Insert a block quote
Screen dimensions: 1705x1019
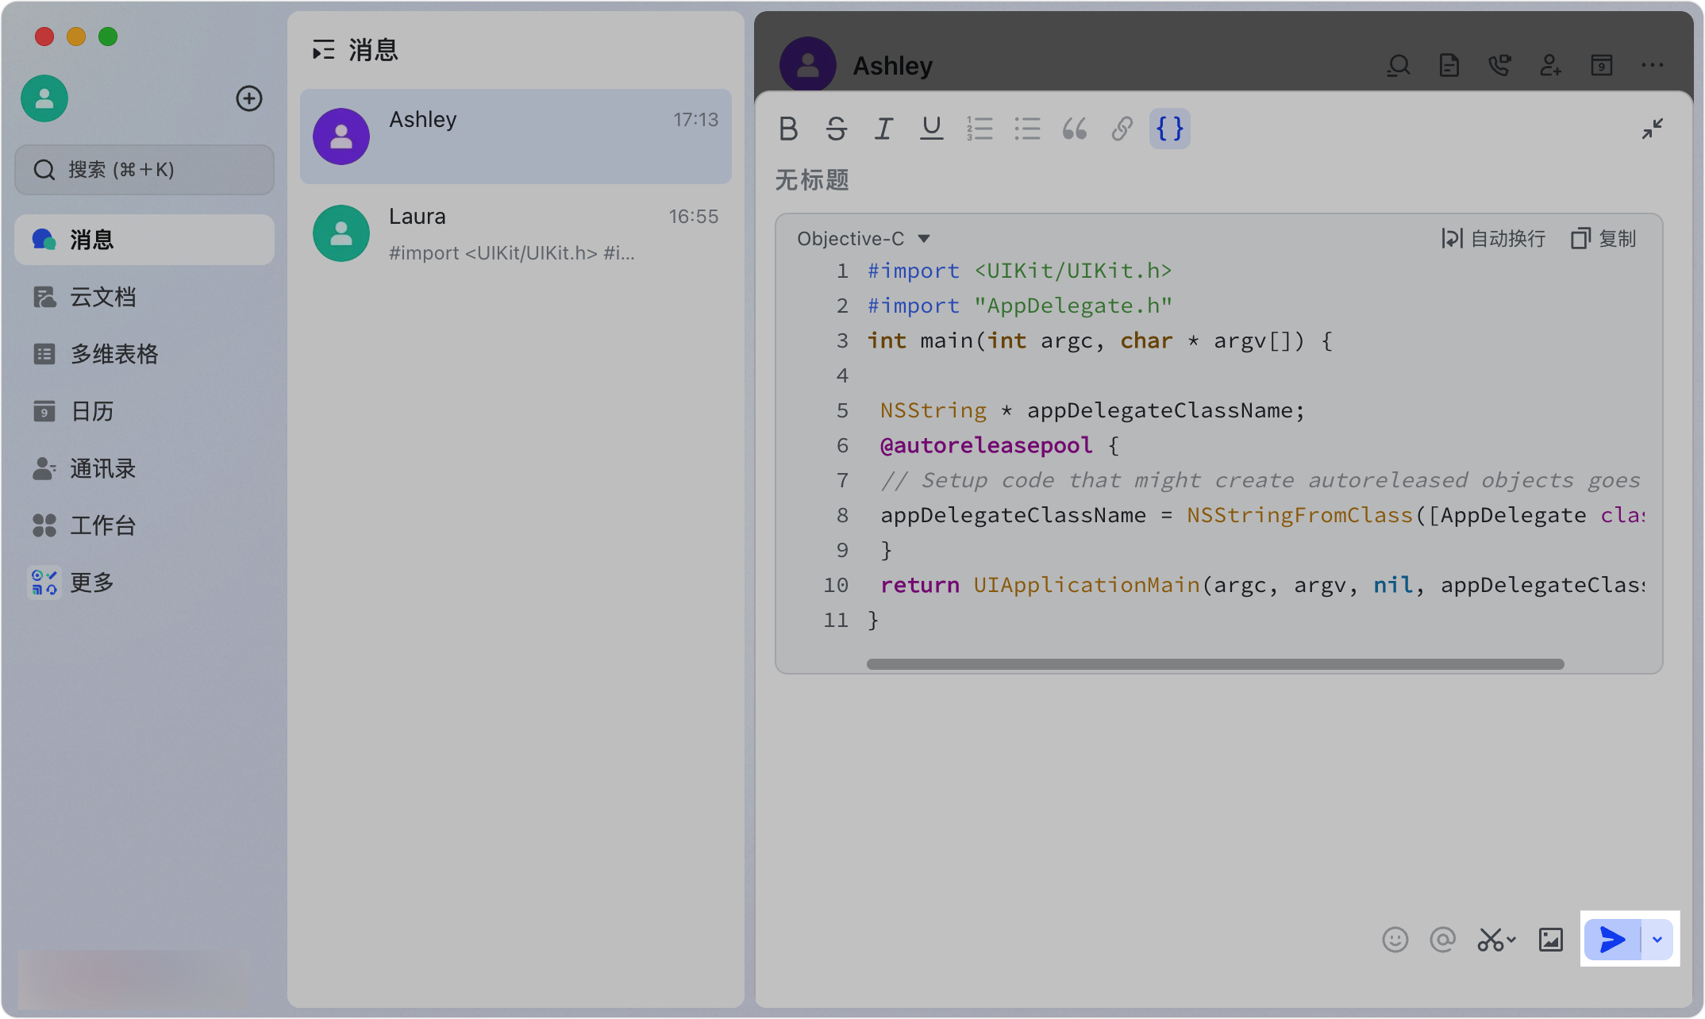click(1075, 129)
